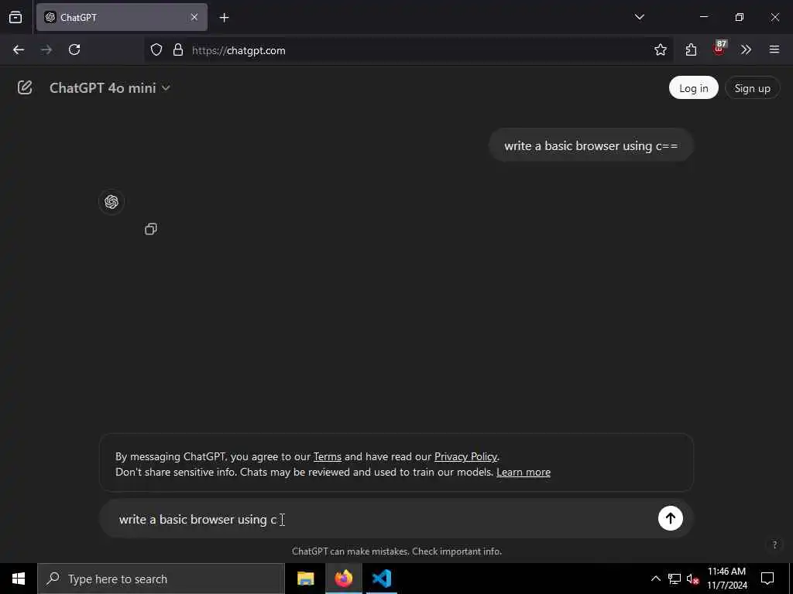Click the ChatGPT can make mistakes notice
The width and height of the screenshot is (793, 594).
[x=397, y=551]
